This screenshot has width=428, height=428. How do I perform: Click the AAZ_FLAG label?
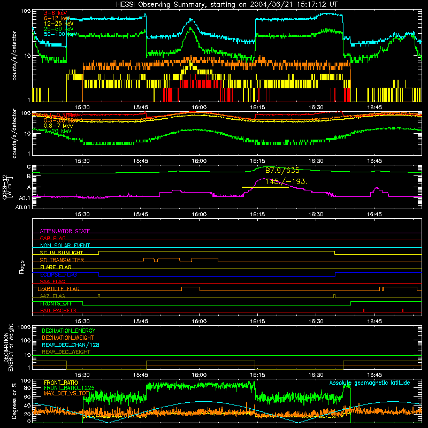tap(52, 296)
